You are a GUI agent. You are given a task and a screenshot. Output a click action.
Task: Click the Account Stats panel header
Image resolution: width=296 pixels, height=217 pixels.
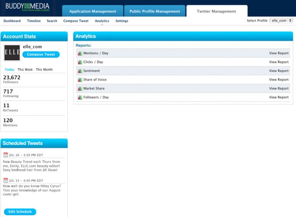point(34,37)
